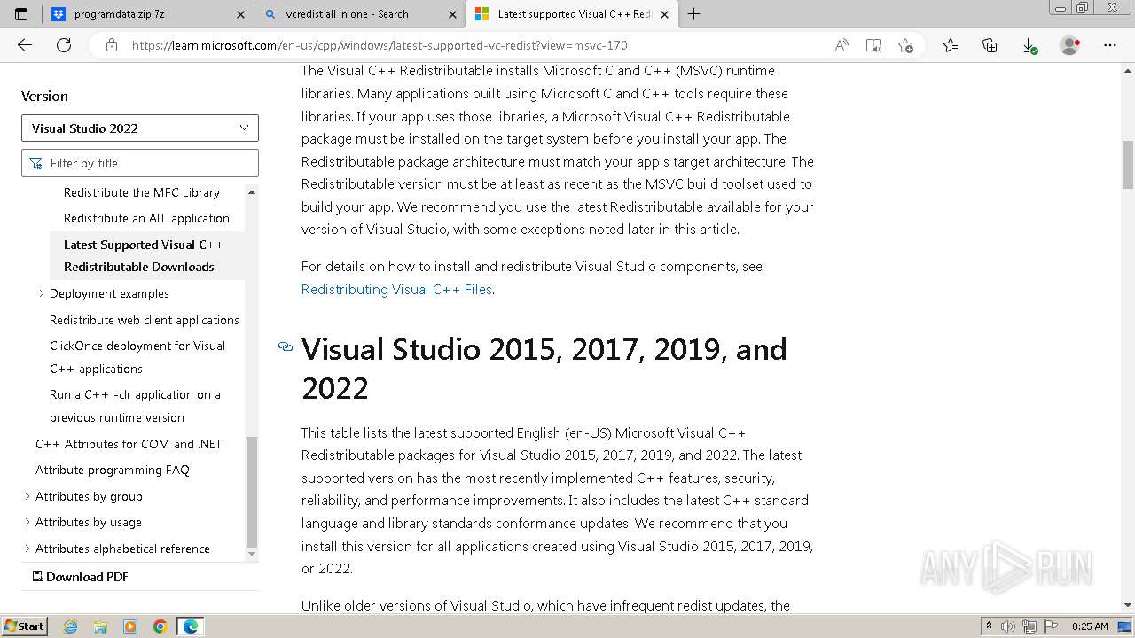
Task: Expand Deployment examples node
Action: click(41, 293)
